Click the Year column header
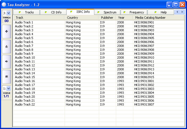The width and height of the screenshot is (187, 129). tap(124, 18)
